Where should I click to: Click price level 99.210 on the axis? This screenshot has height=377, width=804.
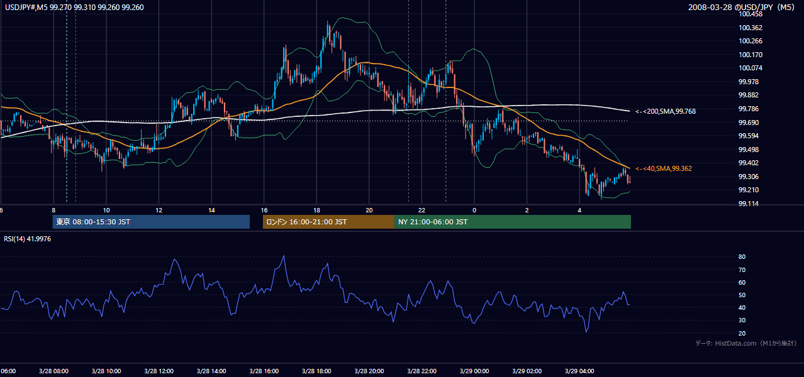[748, 190]
